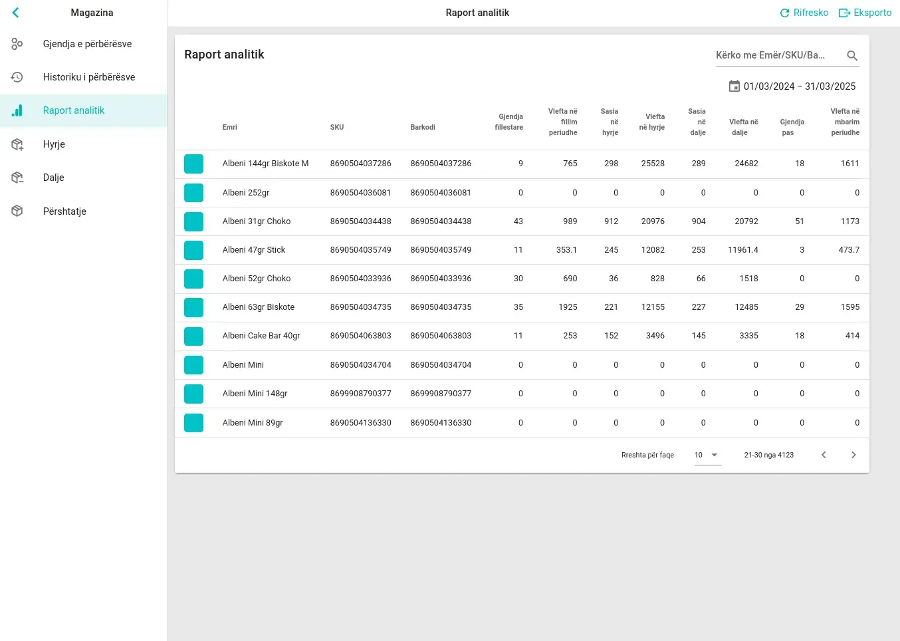Click the Historiku i përbërësve clock icon

[x=17, y=77]
